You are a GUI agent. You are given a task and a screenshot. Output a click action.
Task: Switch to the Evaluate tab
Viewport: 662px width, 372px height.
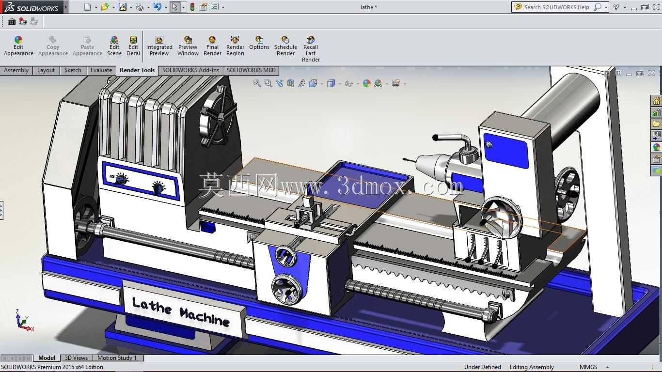coord(101,70)
